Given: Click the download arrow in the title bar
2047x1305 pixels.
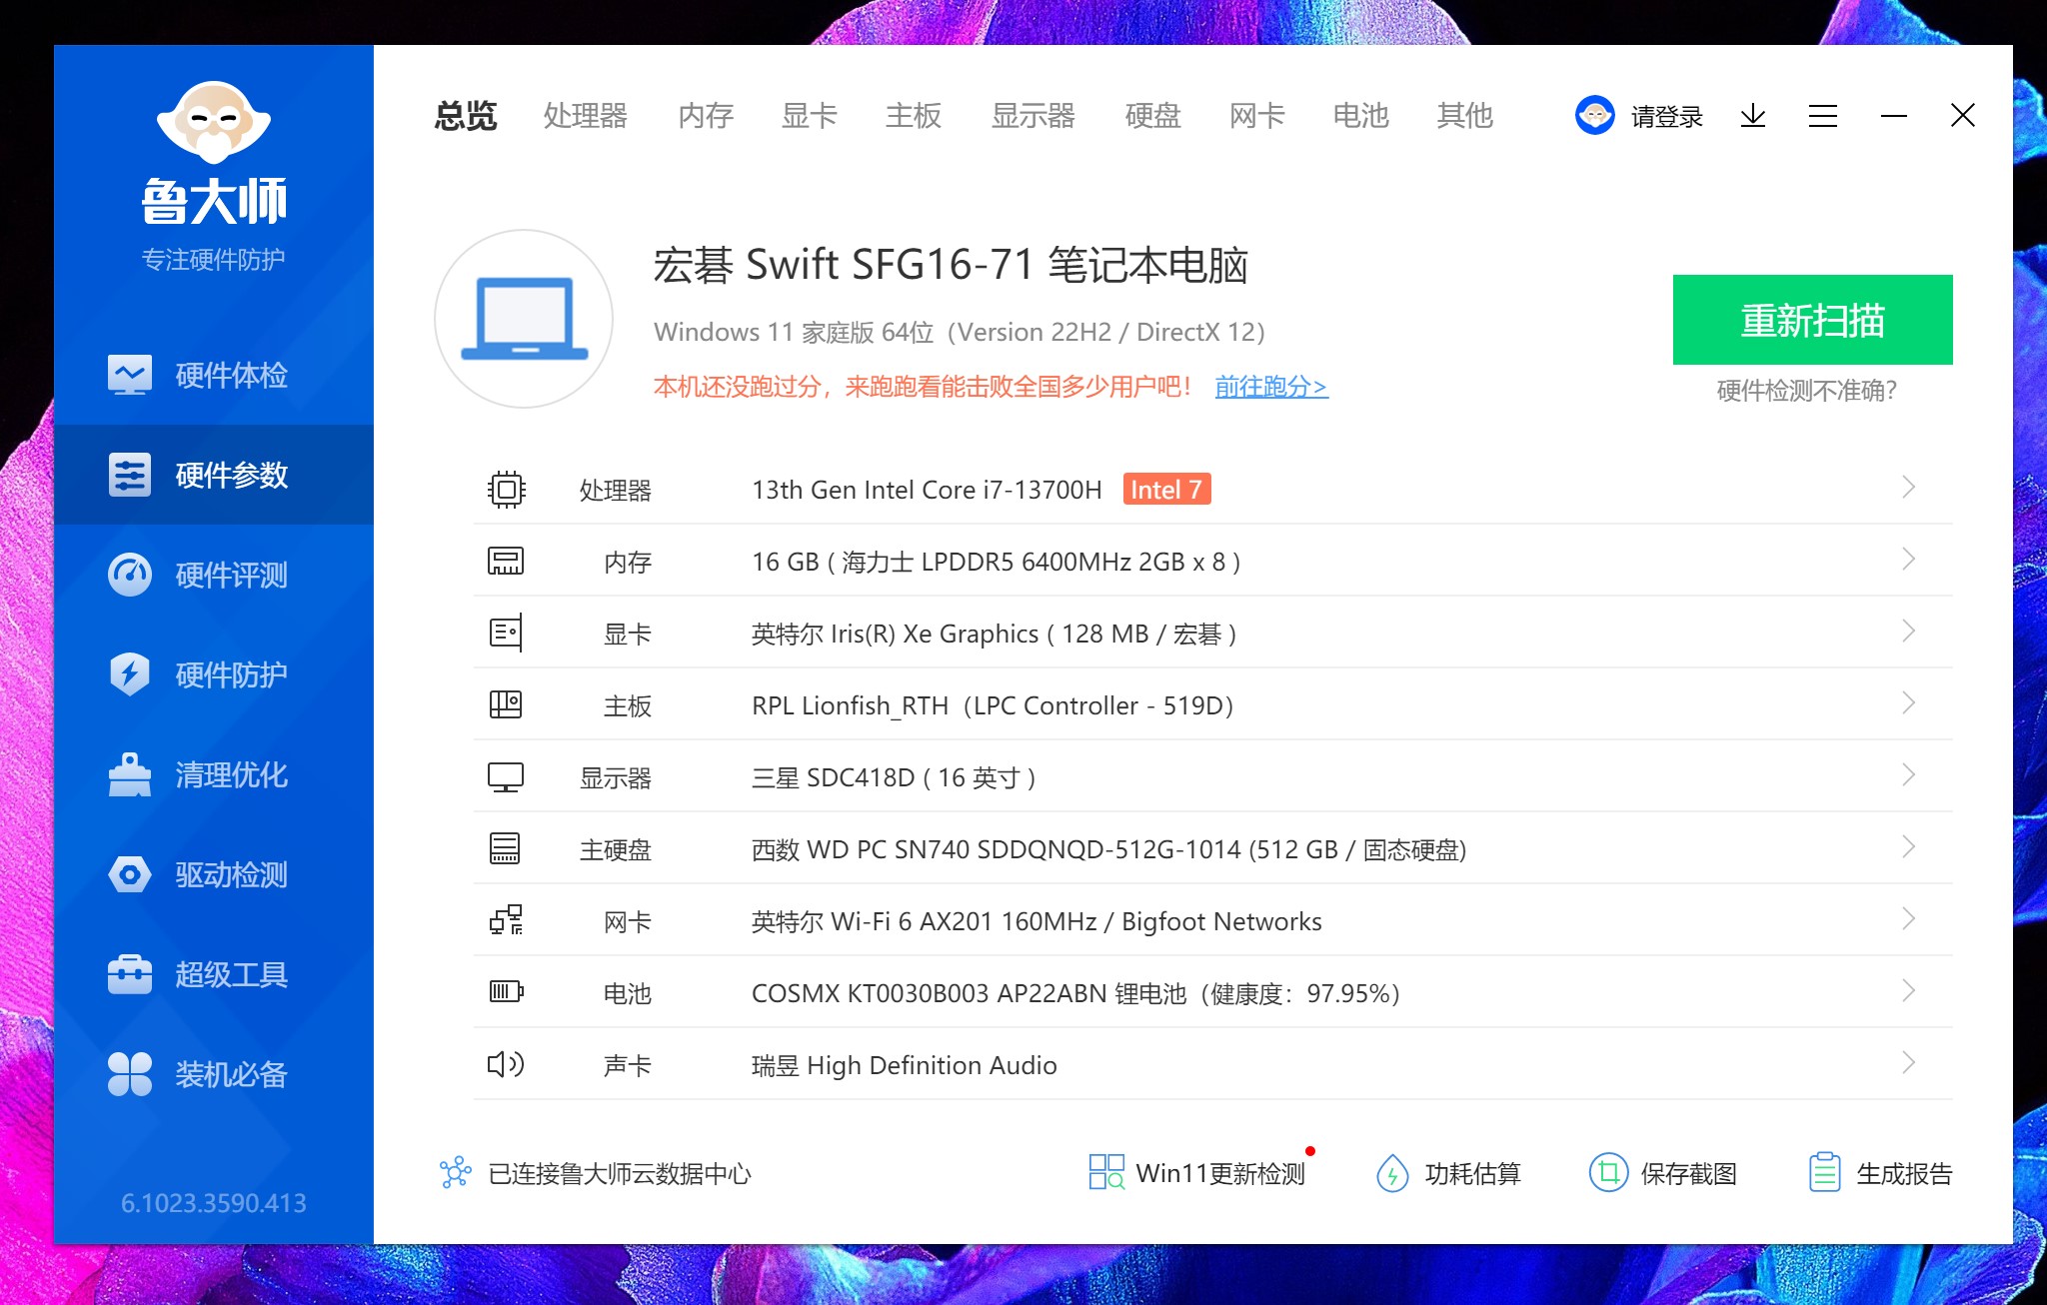Looking at the screenshot, I should (1754, 116).
